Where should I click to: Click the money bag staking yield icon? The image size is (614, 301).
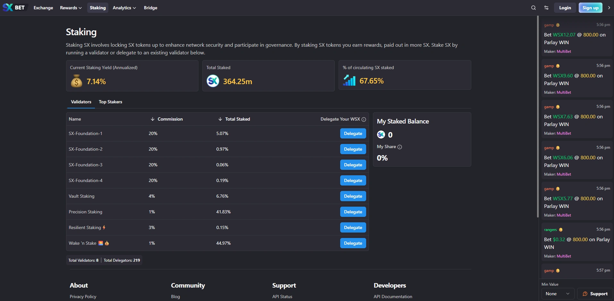tap(76, 81)
